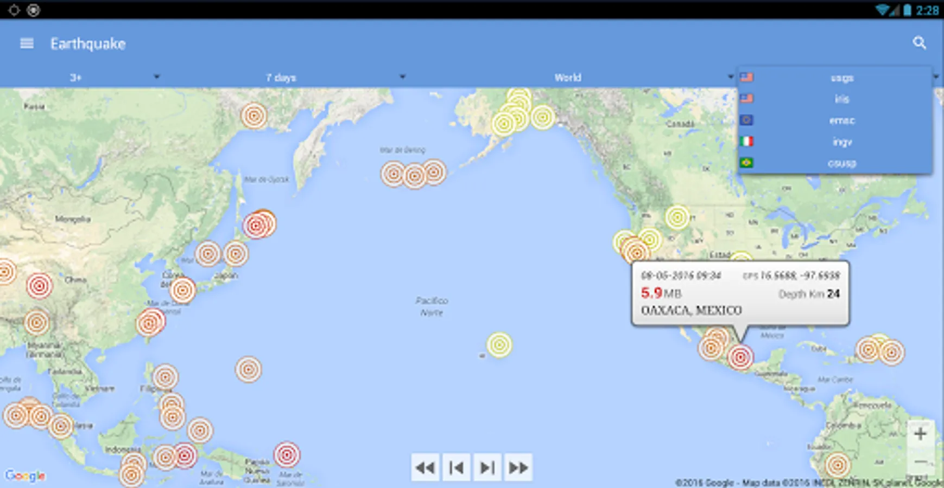Select the red Oaxaca, Mexico earthquake marker
This screenshot has height=488, width=944.
tap(740, 357)
